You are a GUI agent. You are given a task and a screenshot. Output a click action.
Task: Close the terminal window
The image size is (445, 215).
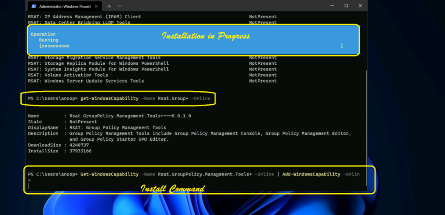(x=360, y=6)
